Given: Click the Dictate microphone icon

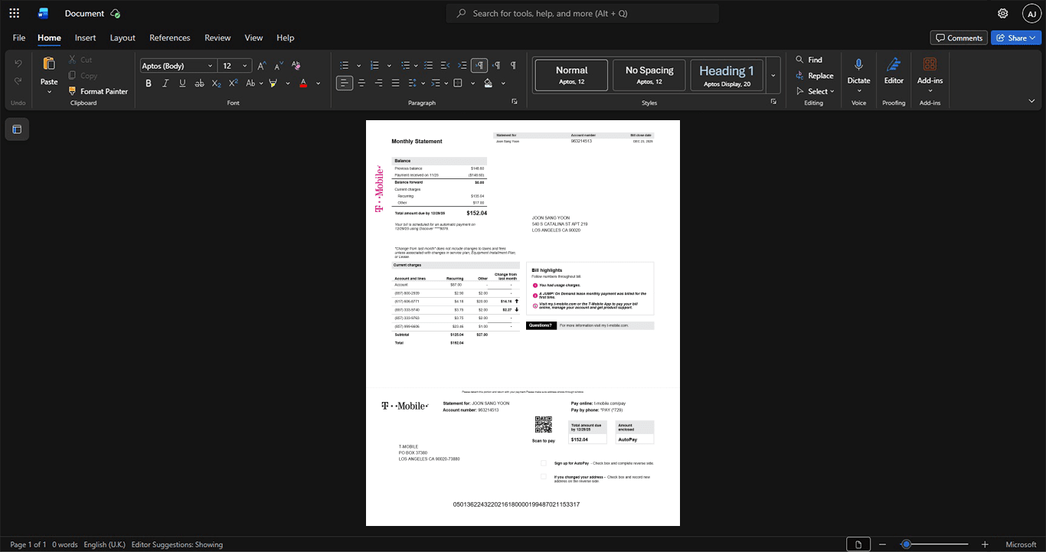Looking at the screenshot, I should tap(858, 64).
